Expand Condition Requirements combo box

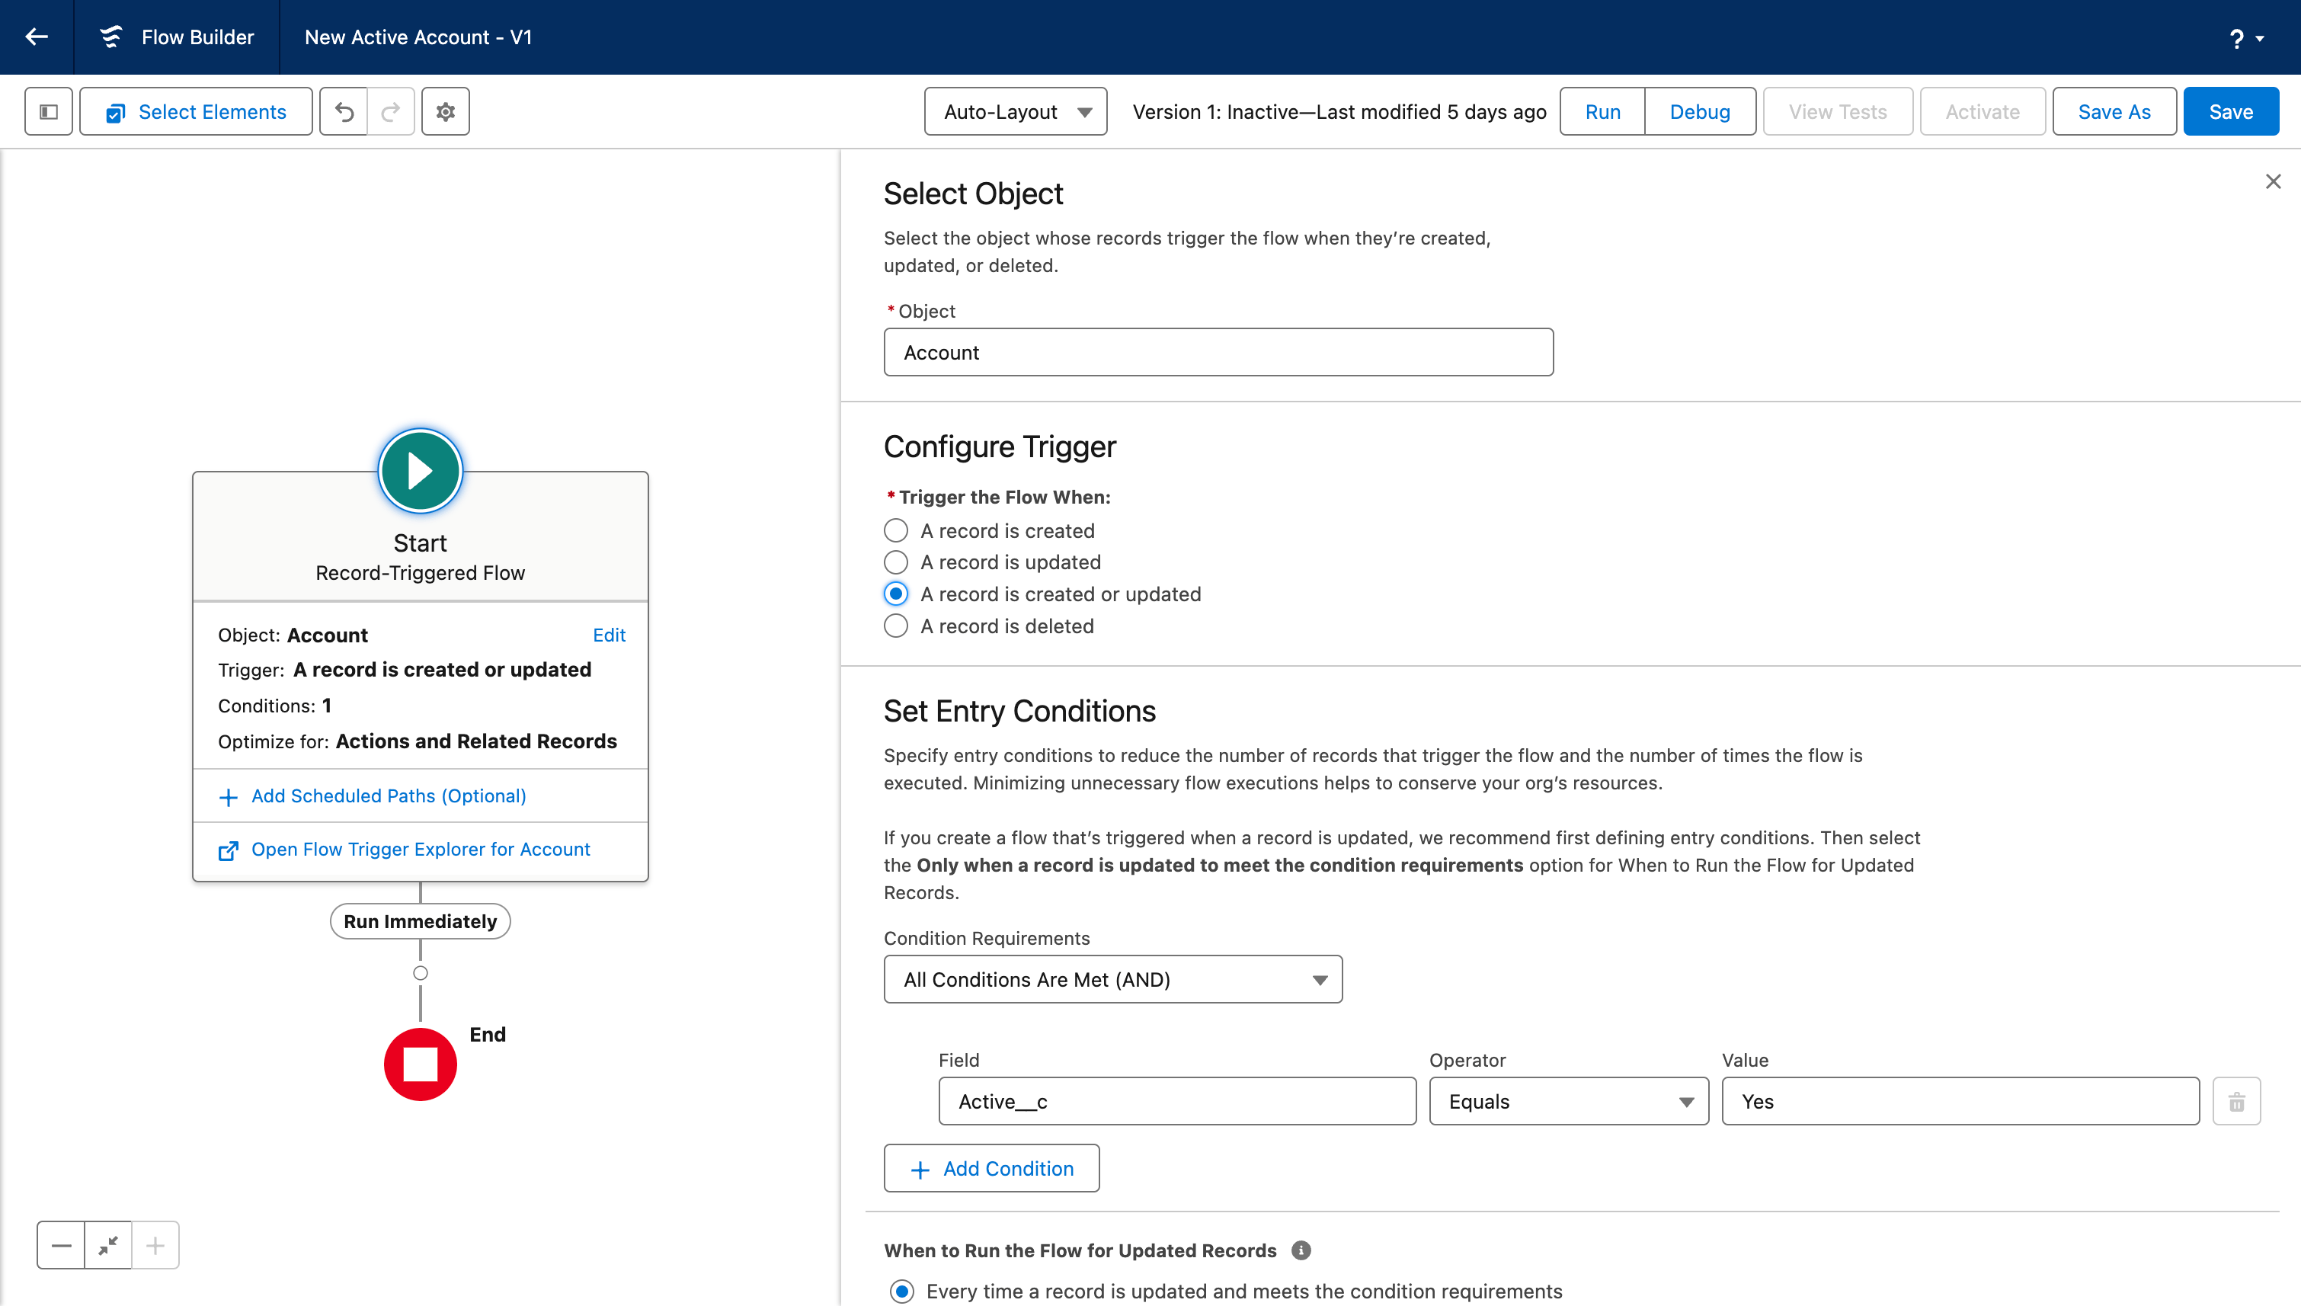pyautogui.click(x=1112, y=980)
